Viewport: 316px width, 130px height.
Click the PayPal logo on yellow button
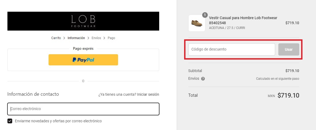83,60
